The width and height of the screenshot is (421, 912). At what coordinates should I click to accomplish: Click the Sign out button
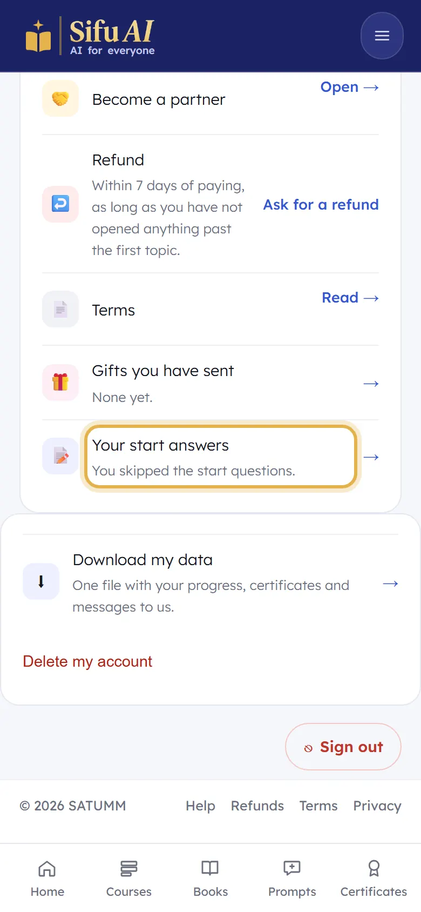343,747
